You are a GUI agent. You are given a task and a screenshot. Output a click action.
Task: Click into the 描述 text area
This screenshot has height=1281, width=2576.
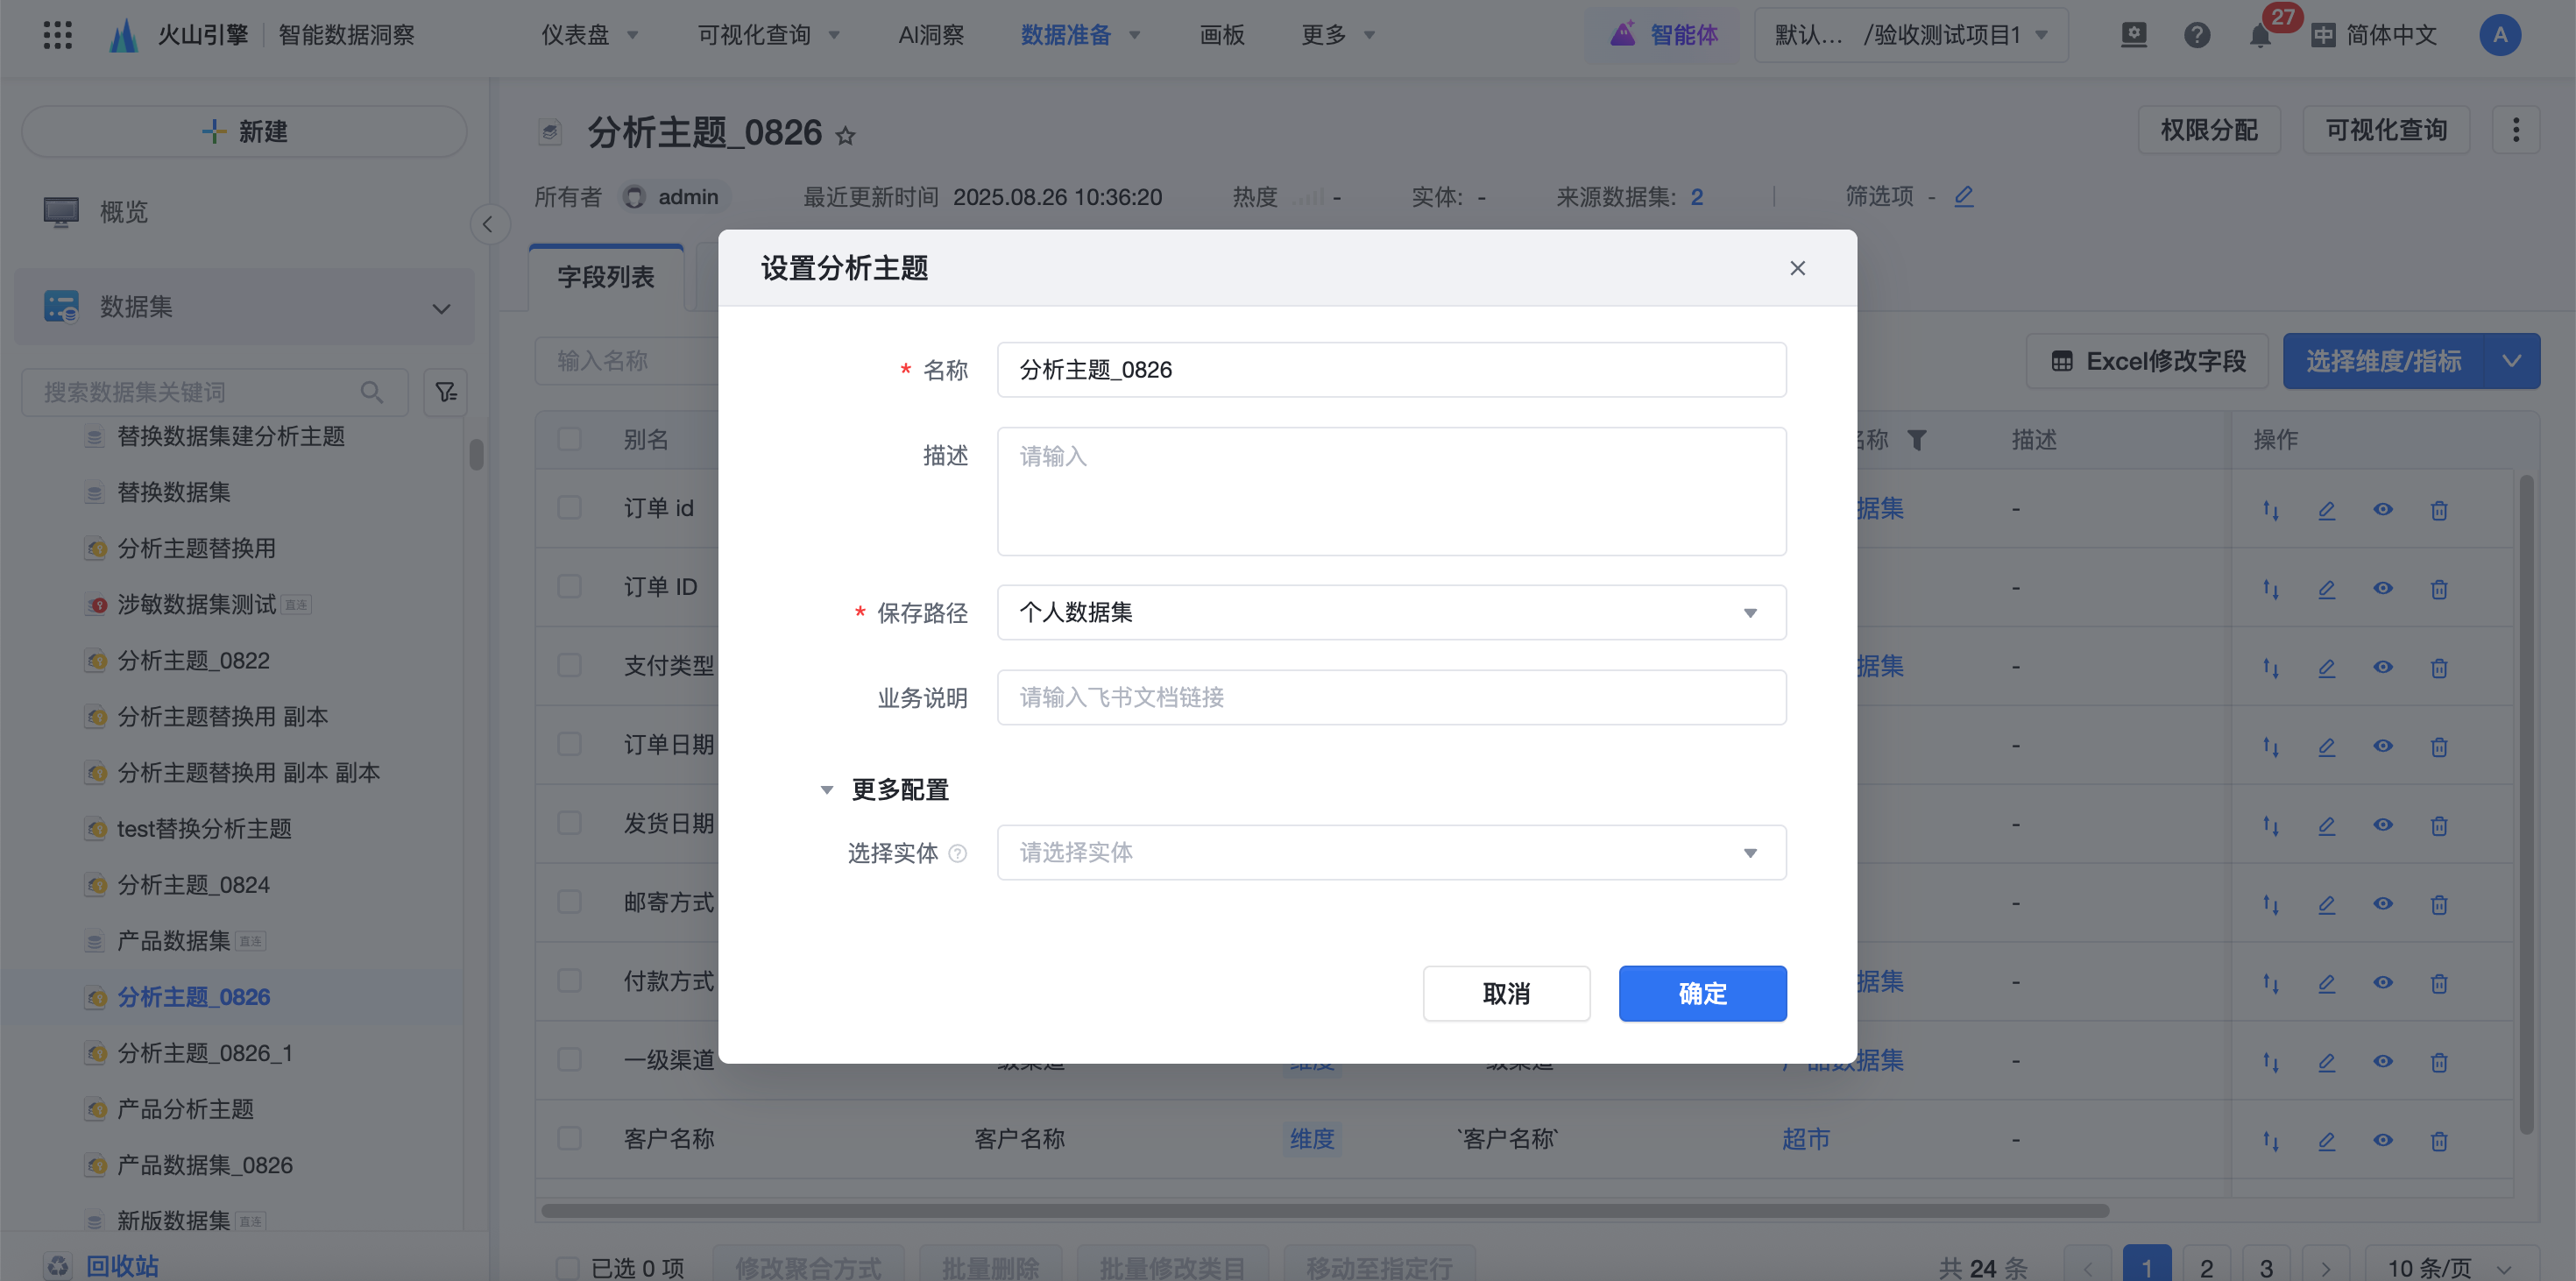pos(1391,491)
